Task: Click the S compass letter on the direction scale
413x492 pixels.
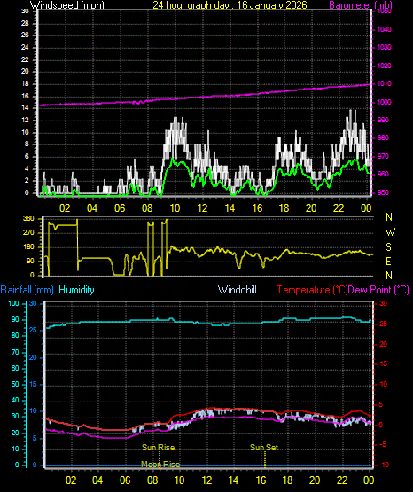Action: [x=388, y=247]
